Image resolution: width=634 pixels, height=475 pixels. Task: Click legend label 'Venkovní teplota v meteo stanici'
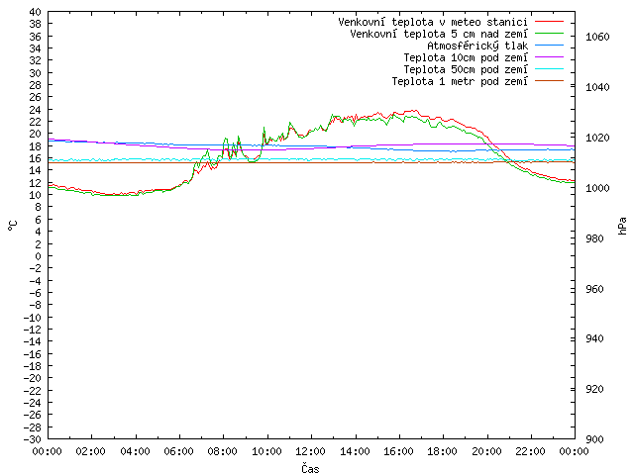433,22
